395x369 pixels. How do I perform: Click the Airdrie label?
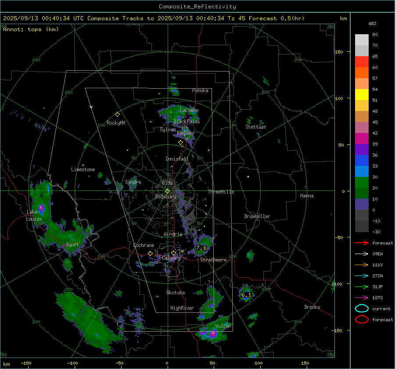(x=173, y=234)
